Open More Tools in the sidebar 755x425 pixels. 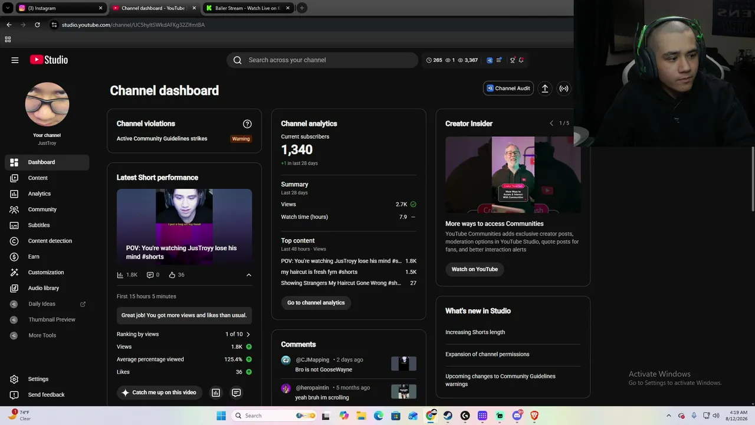(x=47, y=335)
